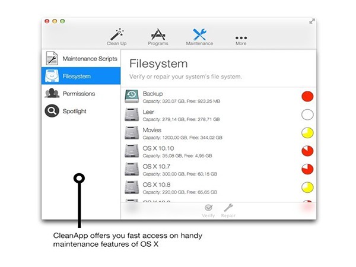Click the Clean Up toolbar label
This screenshot has width=356, height=267.
(x=117, y=43)
